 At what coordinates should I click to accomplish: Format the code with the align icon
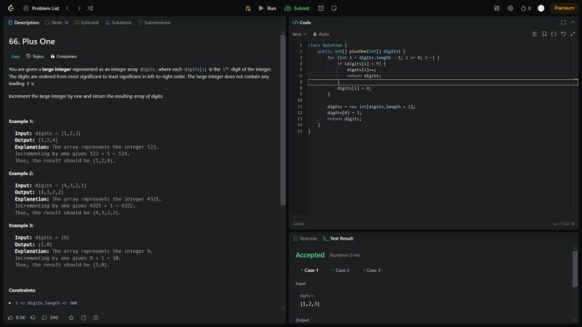point(535,34)
